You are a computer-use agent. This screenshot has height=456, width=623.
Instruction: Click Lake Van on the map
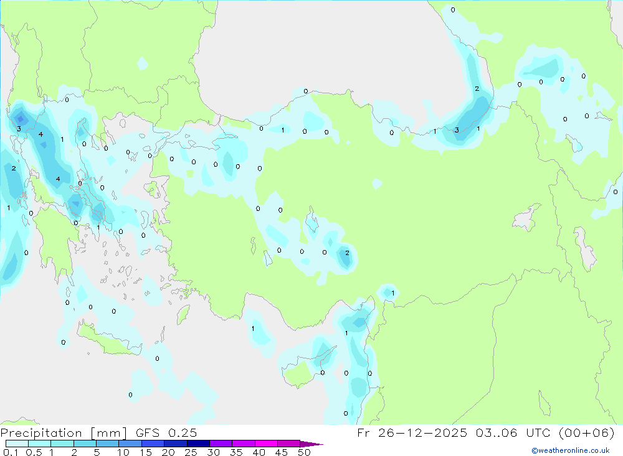point(526,218)
